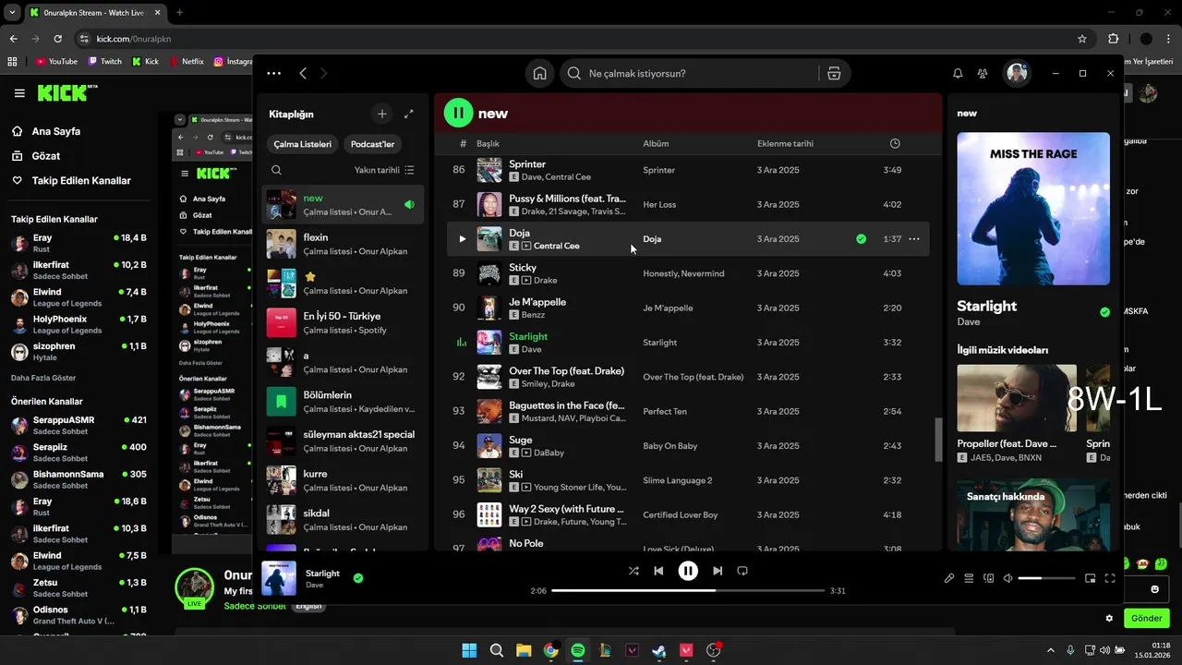Seek within the song progress bar

687,590
